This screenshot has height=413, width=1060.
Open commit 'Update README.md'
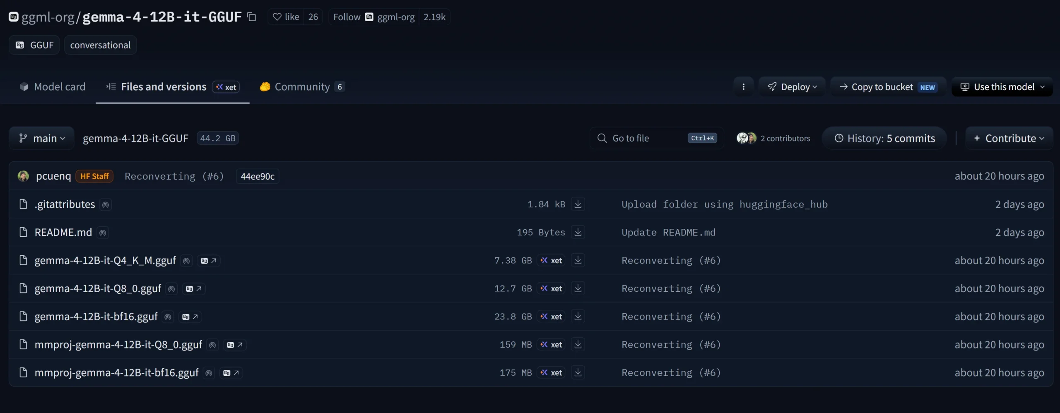click(668, 233)
